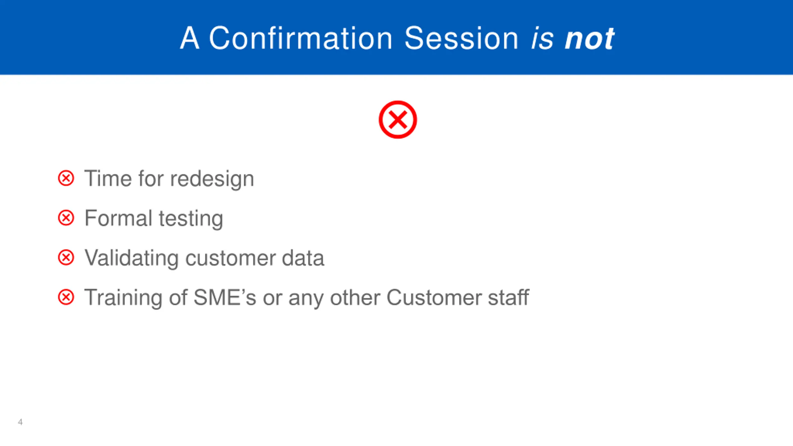Click the word Session in the slide title

click(461, 38)
